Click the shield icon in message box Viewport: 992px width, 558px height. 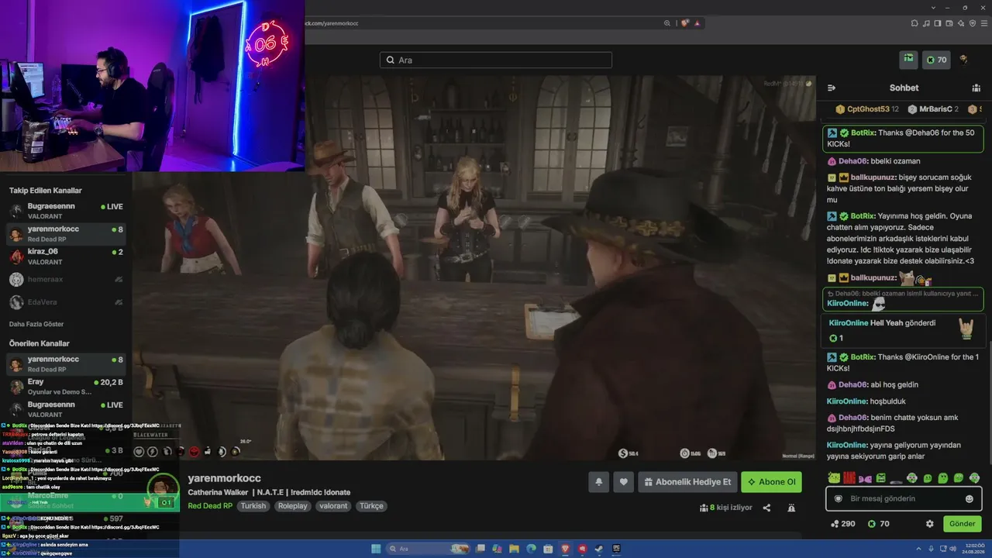click(838, 499)
